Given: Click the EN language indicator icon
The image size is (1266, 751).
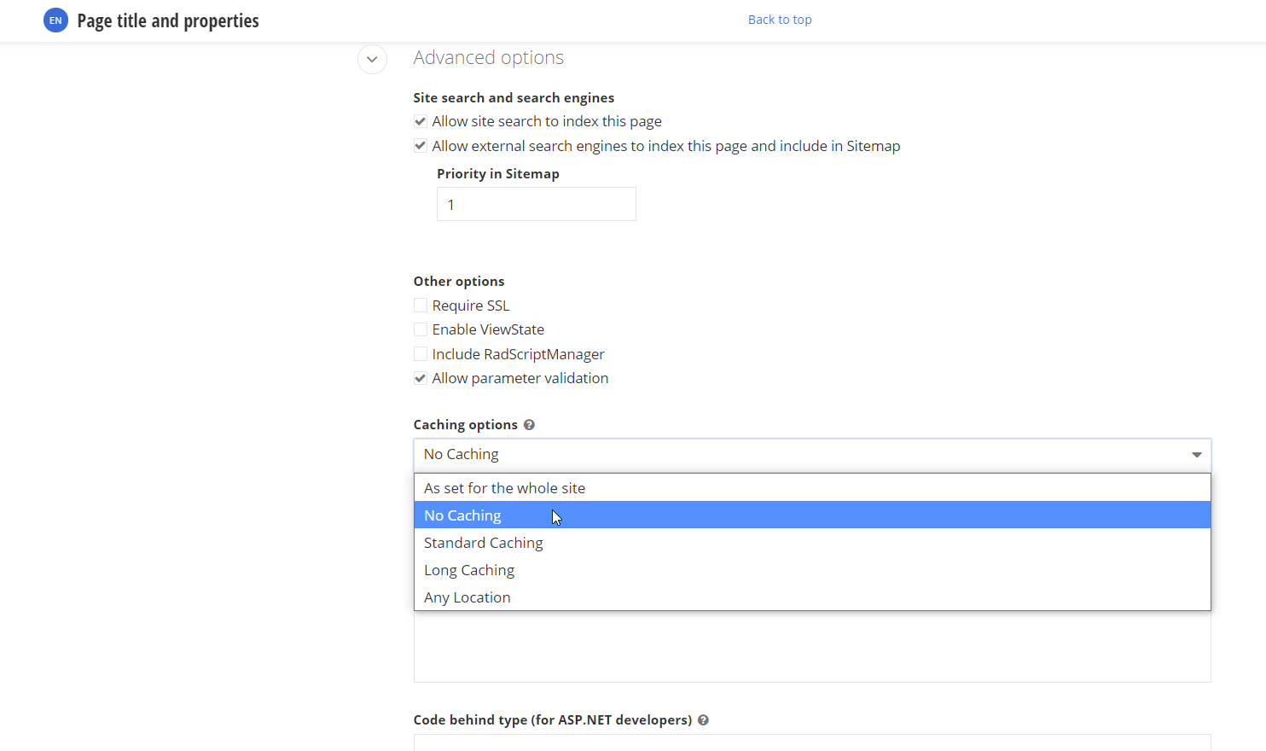Looking at the screenshot, I should [x=55, y=20].
